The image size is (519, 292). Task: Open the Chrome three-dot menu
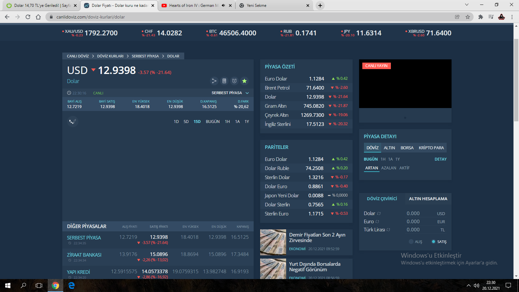(512, 17)
